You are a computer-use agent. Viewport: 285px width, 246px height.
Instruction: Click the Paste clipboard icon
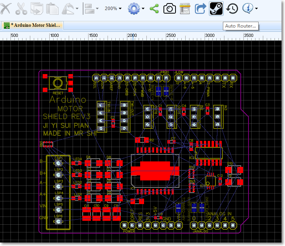coord(52,9)
